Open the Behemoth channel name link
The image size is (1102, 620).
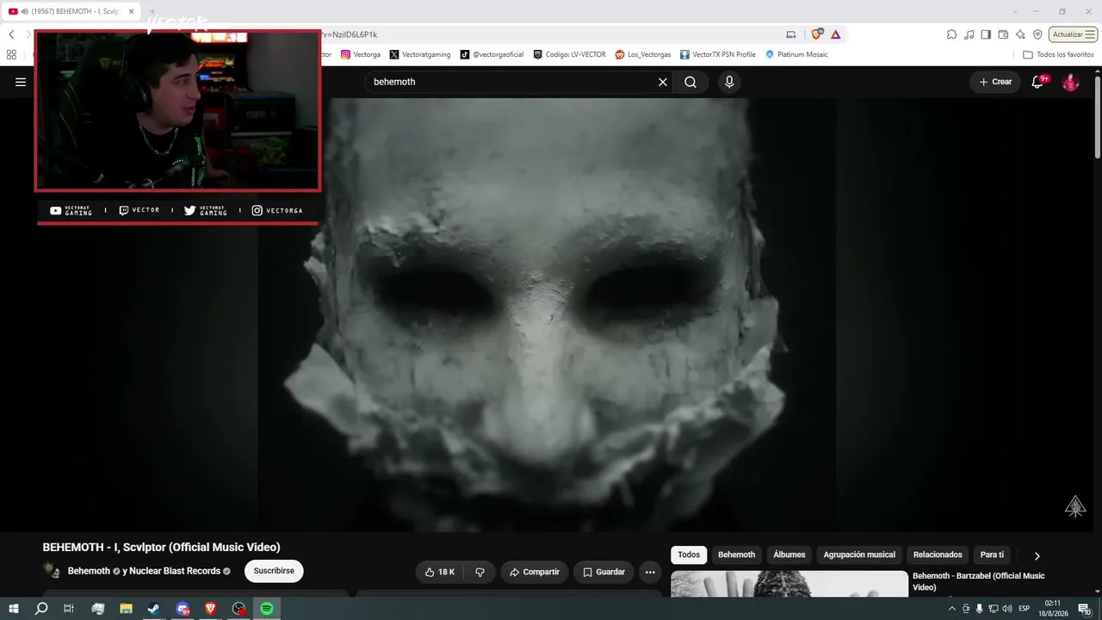[89, 571]
